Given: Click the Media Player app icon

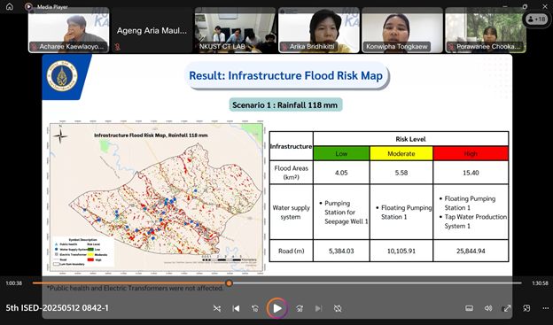Looking at the screenshot, I should [28, 7].
